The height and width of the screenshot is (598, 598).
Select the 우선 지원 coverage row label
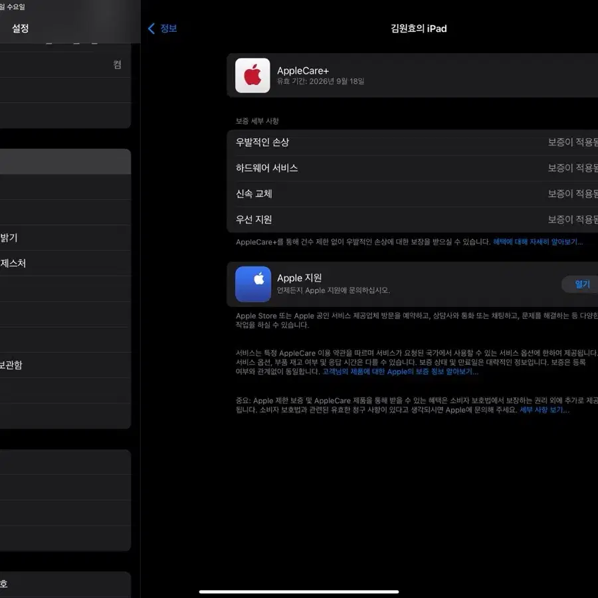pos(254,220)
